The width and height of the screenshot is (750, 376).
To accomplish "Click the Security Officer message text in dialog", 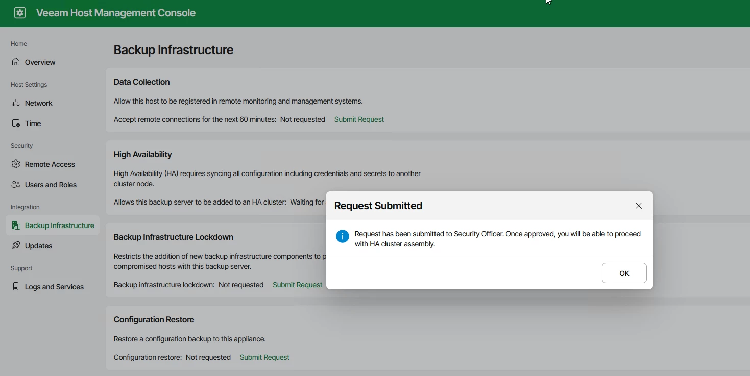I will [498, 239].
